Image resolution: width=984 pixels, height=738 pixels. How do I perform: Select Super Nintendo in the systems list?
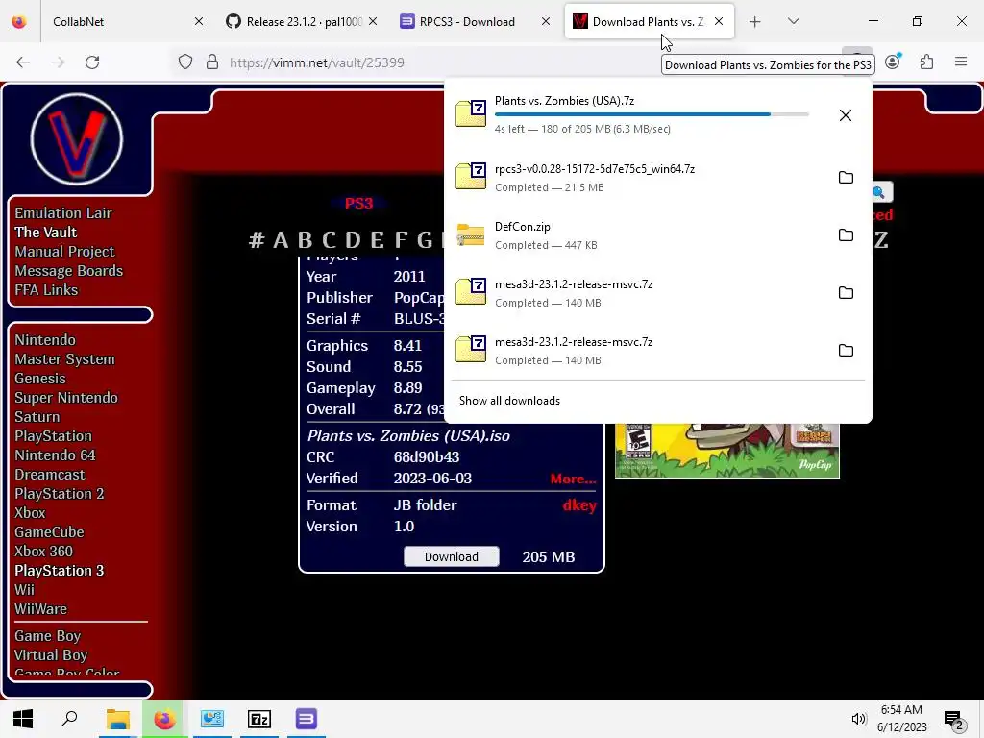[x=66, y=398]
